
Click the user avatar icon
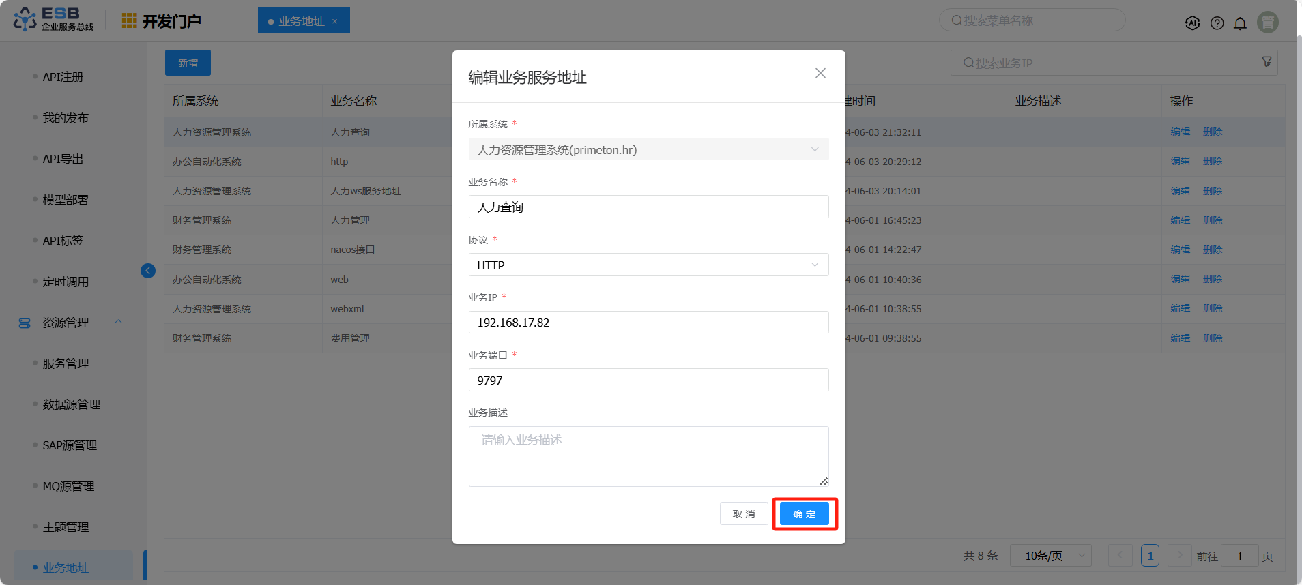point(1268,22)
